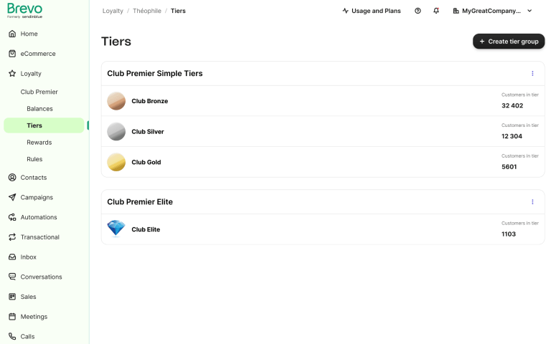Click the Inbox tray icon
Image resolution: width=551 pixels, height=344 pixels.
pyautogui.click(x=12, y=257)
